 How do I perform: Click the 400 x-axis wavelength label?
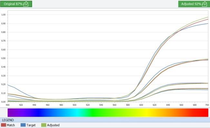(x=8, y=105)
